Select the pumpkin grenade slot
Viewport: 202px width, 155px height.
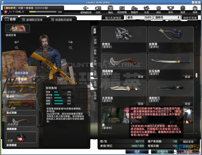[x=21, y=137]
